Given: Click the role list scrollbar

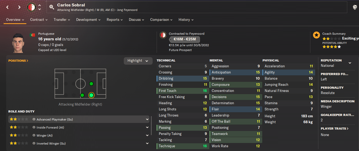Looking at the screenshot, I should point(151,126).
